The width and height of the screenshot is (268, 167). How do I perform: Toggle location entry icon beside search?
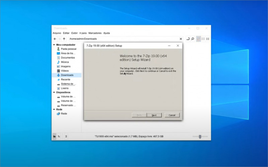click(x=188, y=39)
